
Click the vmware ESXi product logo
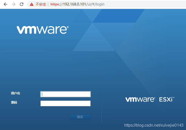pos(150,99)
